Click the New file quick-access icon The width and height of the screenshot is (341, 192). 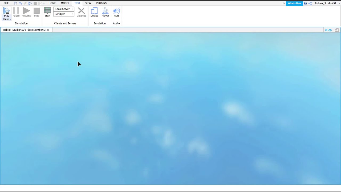(x=15, y=3)
